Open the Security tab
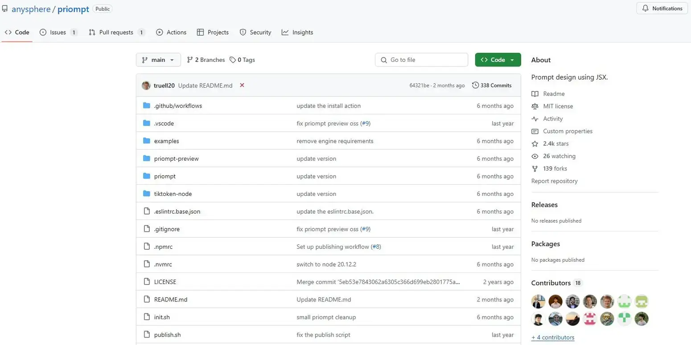The image size is (691, 345). 255,32
